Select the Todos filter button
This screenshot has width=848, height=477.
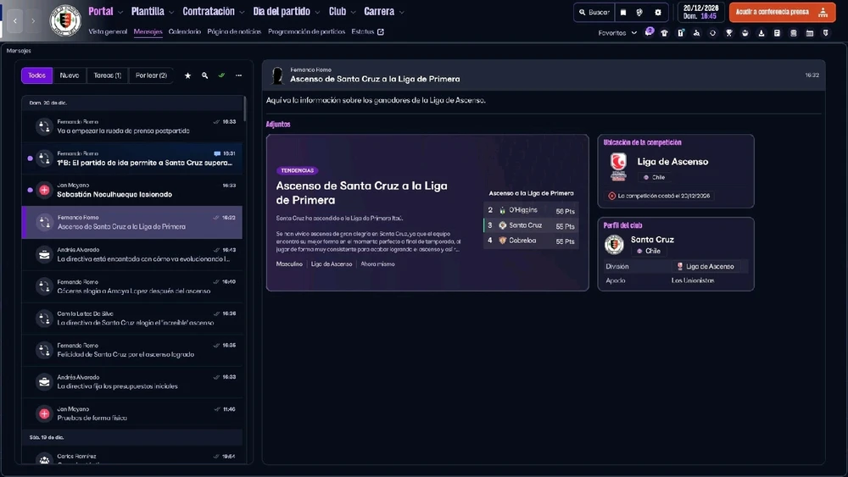pyautogui.click(x=36, y=75)
